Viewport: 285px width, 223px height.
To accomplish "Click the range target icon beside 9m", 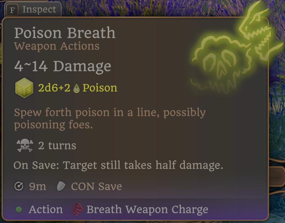I will click(19, 186).
